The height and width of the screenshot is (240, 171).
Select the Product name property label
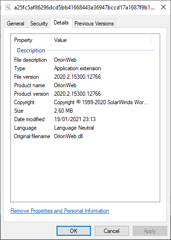(30, 85)
